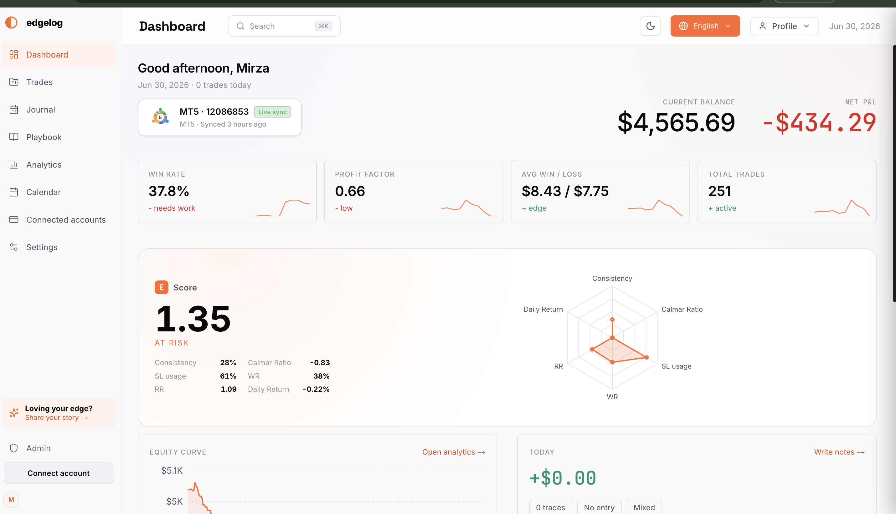Viewport: 896px width, 514px height.
Task: Click the globe icon on English button
Action: point(683,26)
